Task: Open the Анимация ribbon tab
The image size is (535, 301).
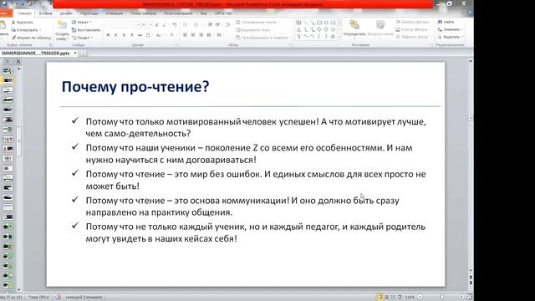Action: click(x=114, y=13)
